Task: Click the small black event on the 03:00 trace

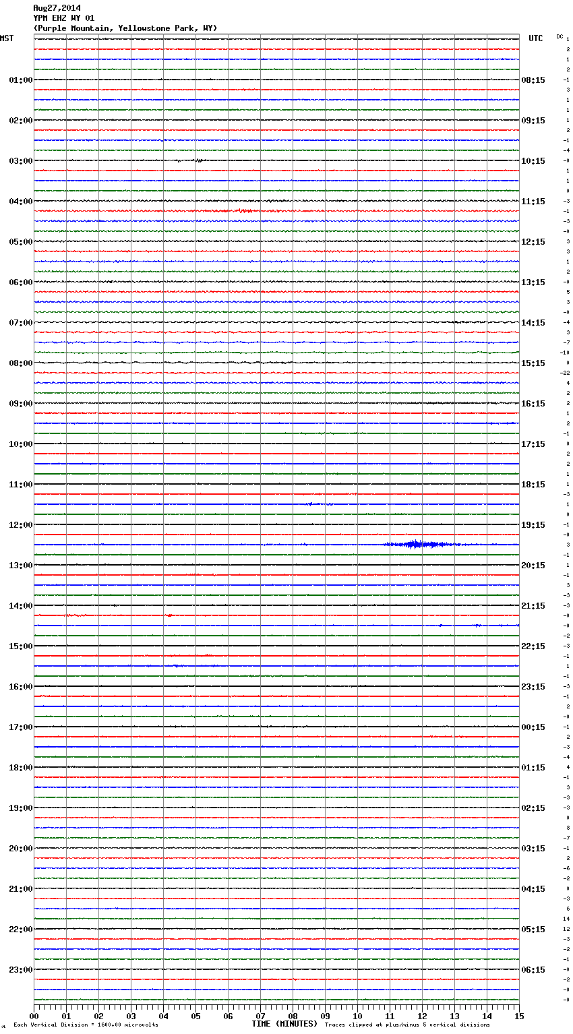Action: [x=197, y=160]
